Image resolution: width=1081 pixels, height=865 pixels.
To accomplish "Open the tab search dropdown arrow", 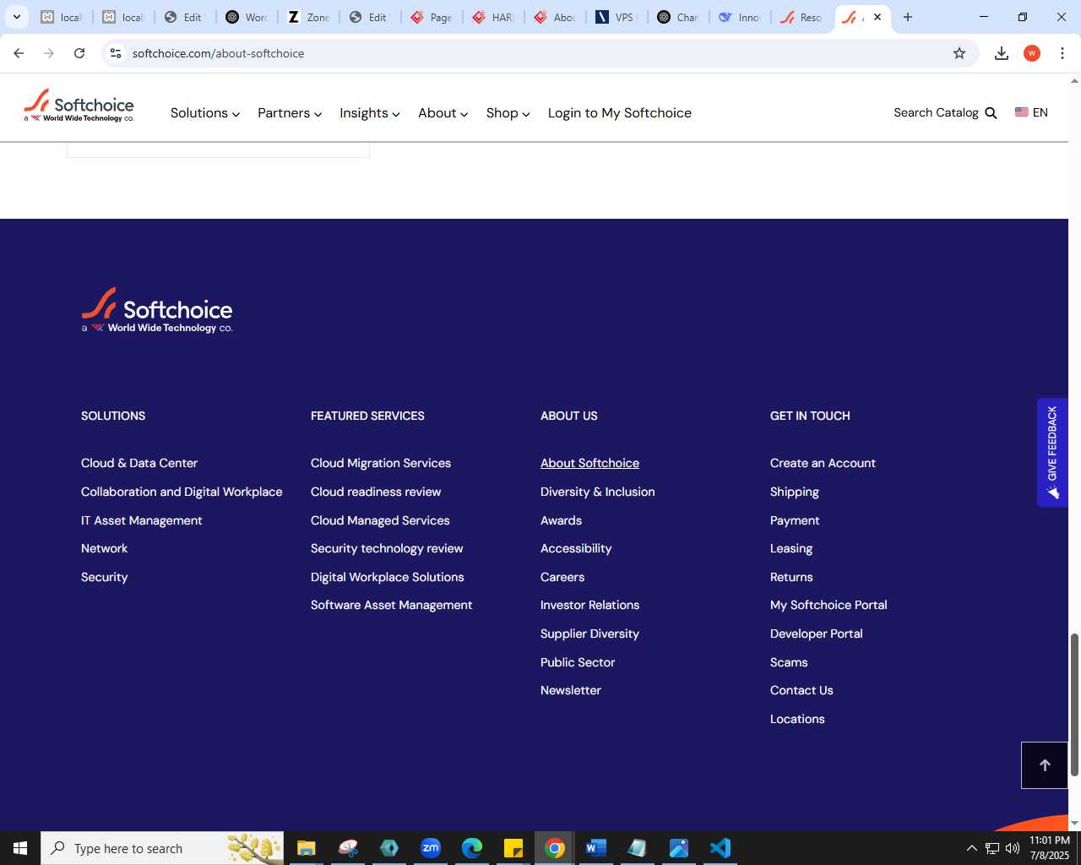I will (17, 17).
